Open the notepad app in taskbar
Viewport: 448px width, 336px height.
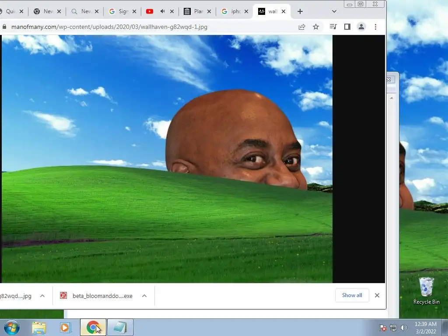(x=120, y=327)
